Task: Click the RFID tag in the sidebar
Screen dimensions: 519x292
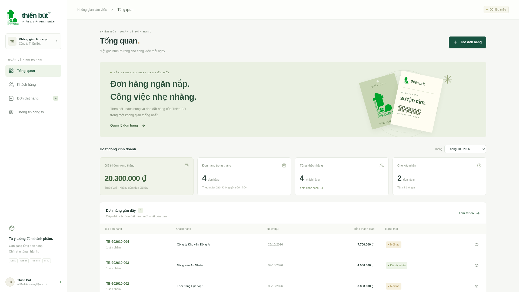Action: click(46, 261)
